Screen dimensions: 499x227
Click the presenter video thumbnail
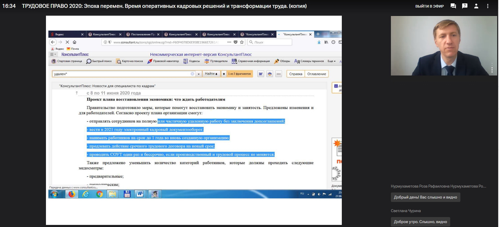(x=444, y=46)
